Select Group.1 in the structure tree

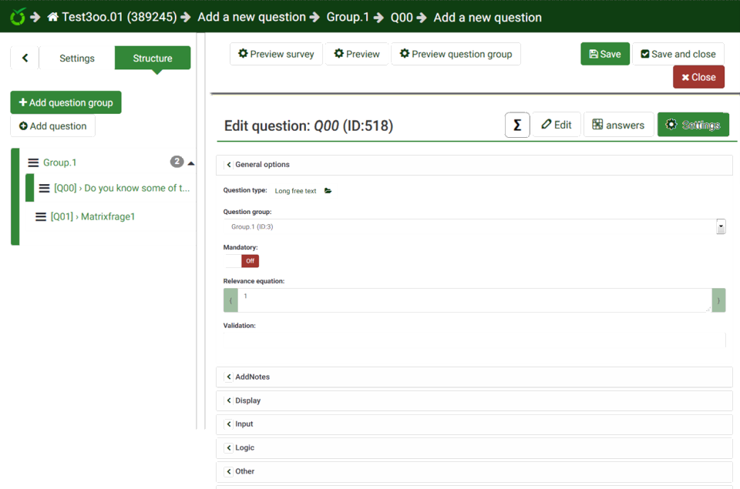59,162
